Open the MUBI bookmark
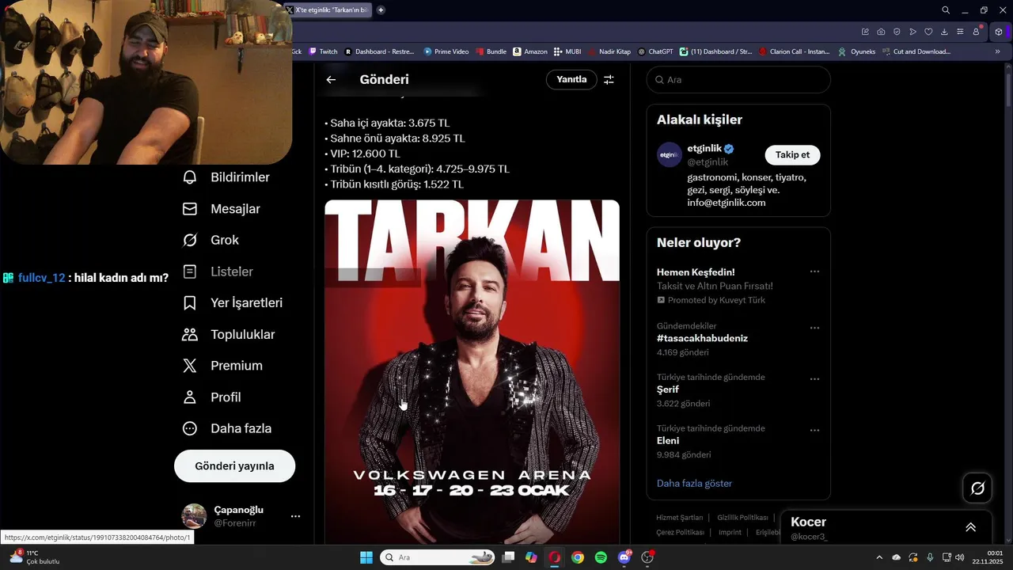The width and height of the screenshot is (1013, 570). [567, 51]
